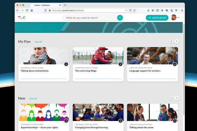Click the woman with scarf course image
197x131 pixels.
click(44, 56)
